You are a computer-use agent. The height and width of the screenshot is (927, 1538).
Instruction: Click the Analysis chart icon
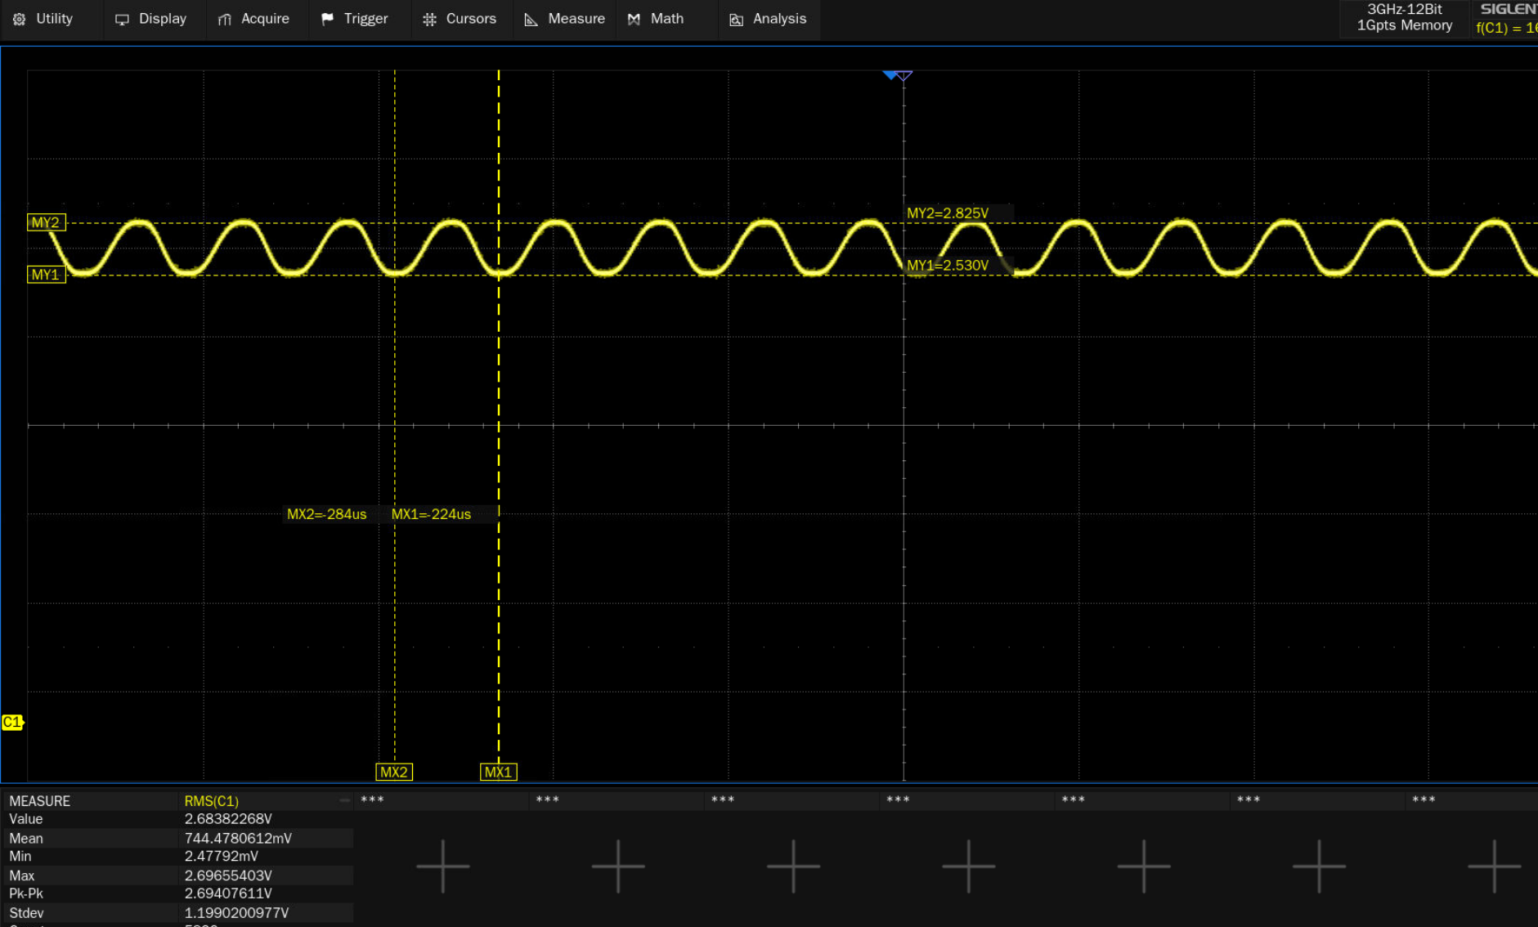coord(736,19)
